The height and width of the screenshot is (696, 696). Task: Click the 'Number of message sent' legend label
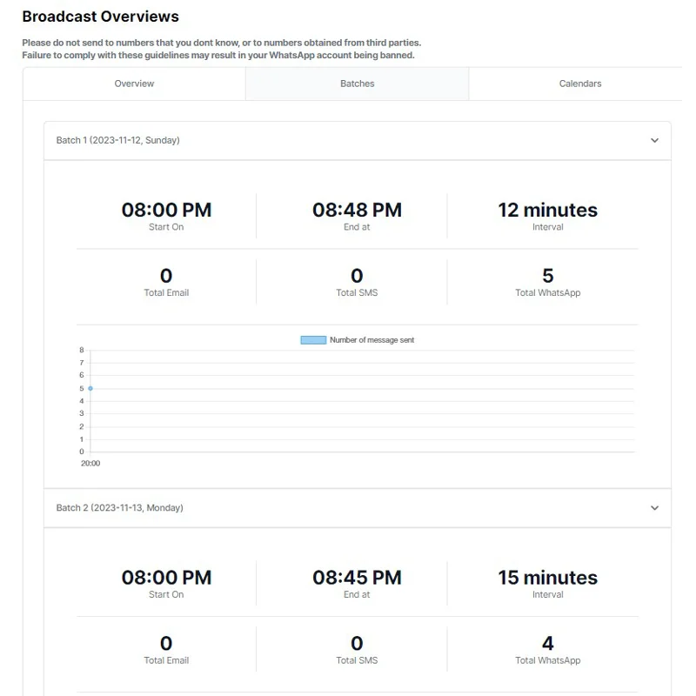(x=371, y=340)
